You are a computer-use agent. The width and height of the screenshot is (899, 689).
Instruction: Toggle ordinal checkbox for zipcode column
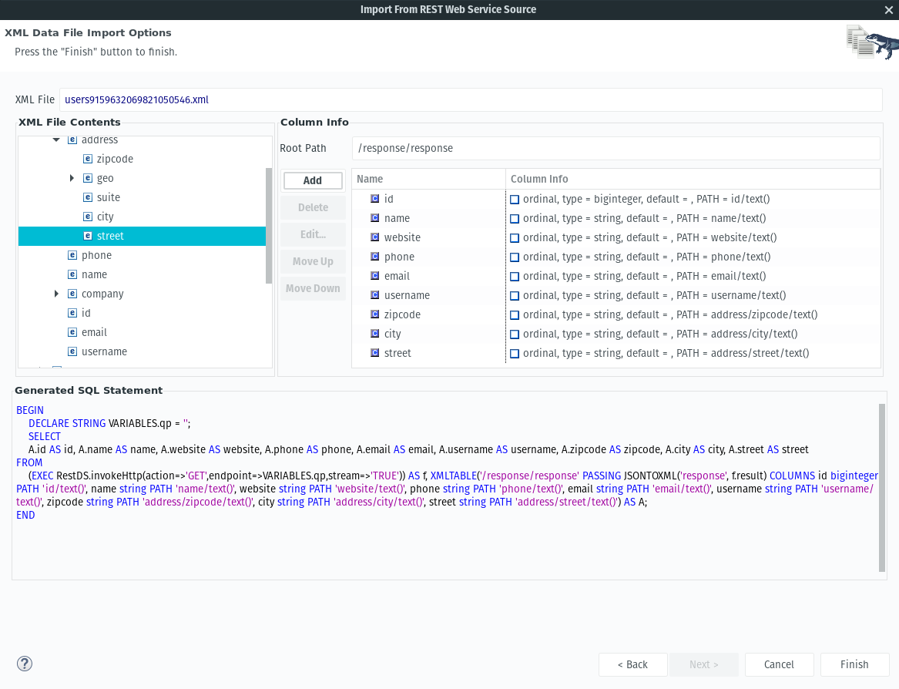[x=515, y=315]
